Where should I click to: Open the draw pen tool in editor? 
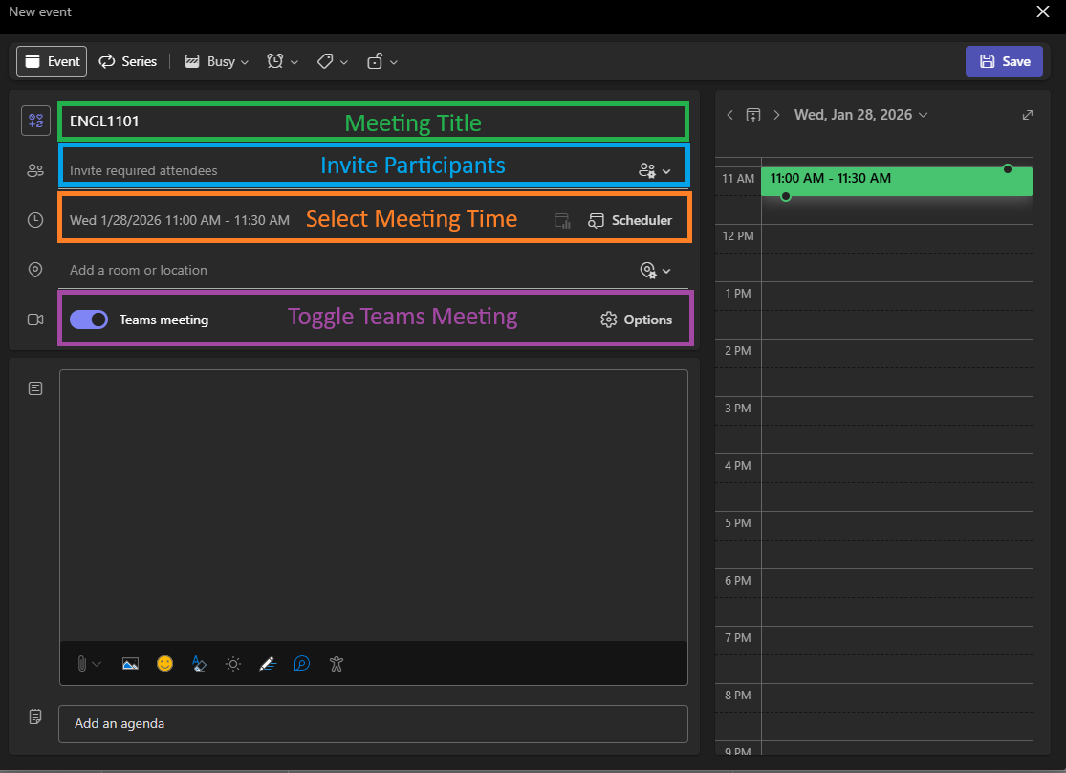pos(268,663)
